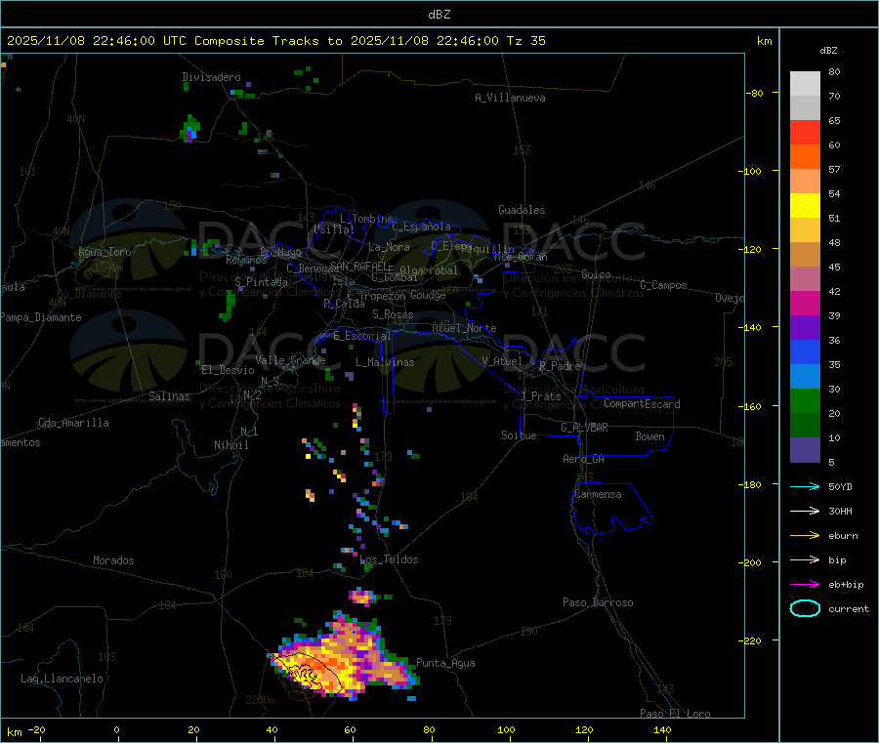Click the Cda_Amarilla map label
879x743 pixels.
click(73, 423)
